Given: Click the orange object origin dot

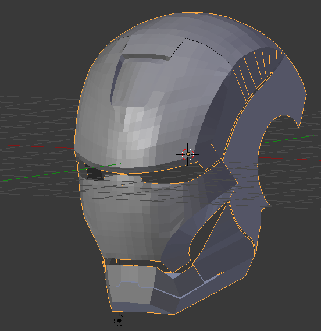Looking at the screenshot, I should coord(188,154).
